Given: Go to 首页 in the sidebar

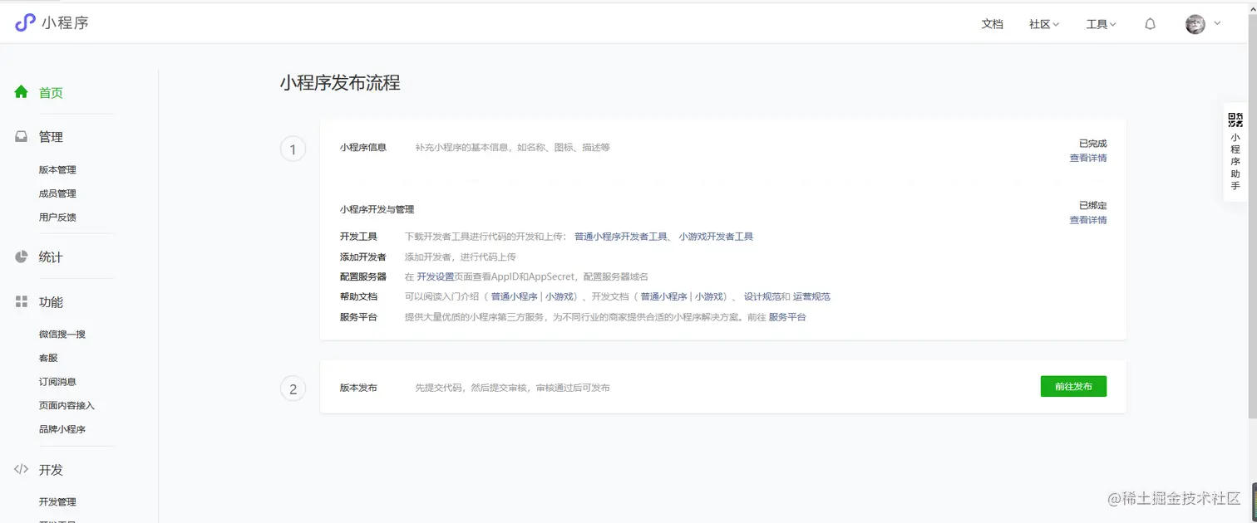Looking at the screenshot, I should 51,93.
